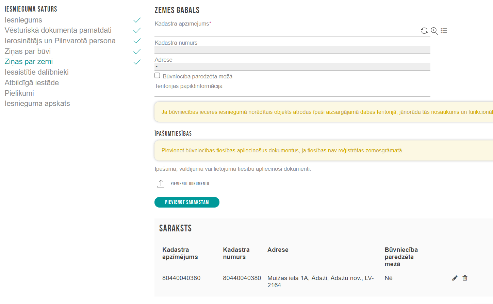
Task: Click the Adrese column header in Saraksts
Action: (x=278, y=250)
